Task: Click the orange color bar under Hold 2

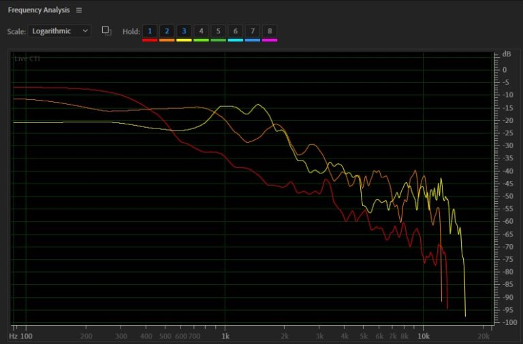Action: (167, 40)
